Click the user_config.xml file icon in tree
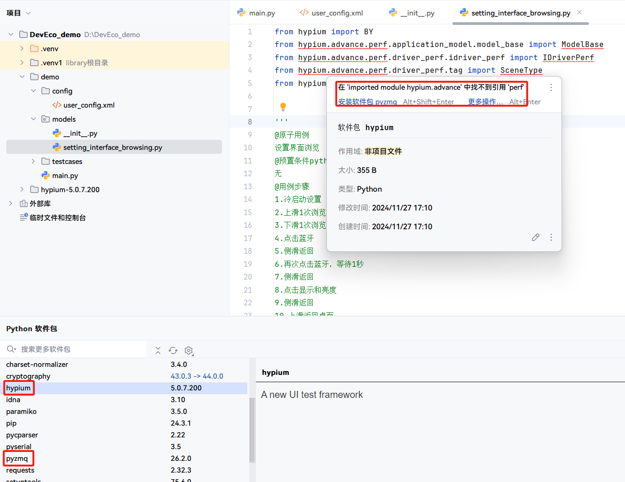 [x=57, y=105]
